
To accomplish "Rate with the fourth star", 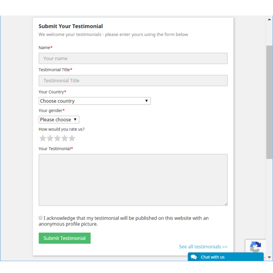I will coord(64,138).
